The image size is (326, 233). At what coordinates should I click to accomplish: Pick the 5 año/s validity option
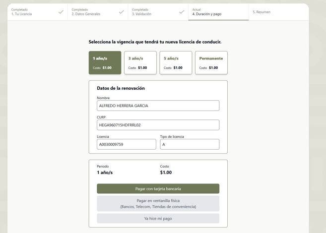click(x=176, y=63)
